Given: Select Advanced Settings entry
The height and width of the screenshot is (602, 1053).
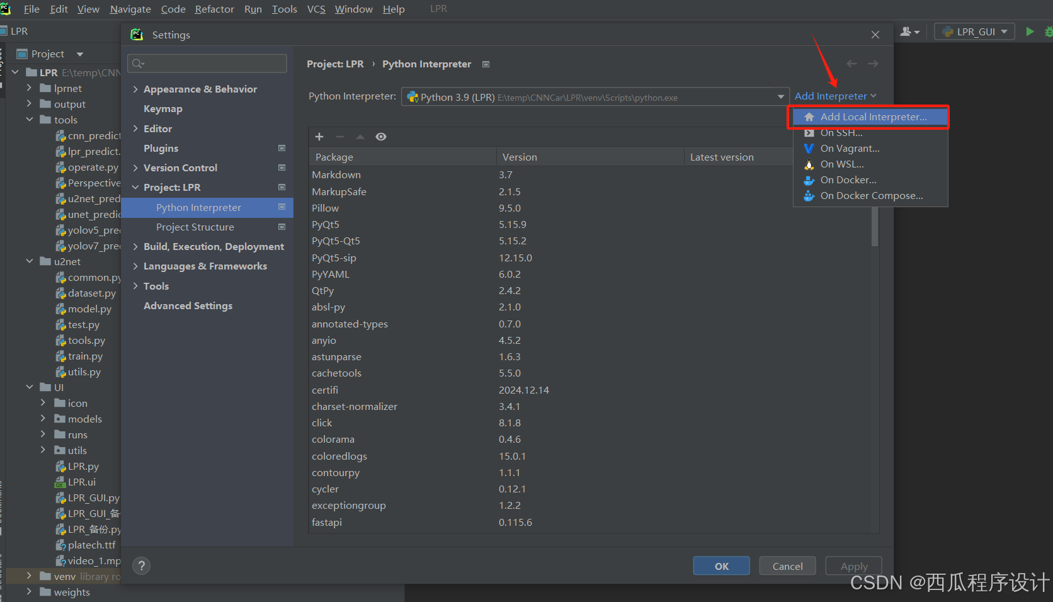Looking at the screenshot, I should pos(188,305).
